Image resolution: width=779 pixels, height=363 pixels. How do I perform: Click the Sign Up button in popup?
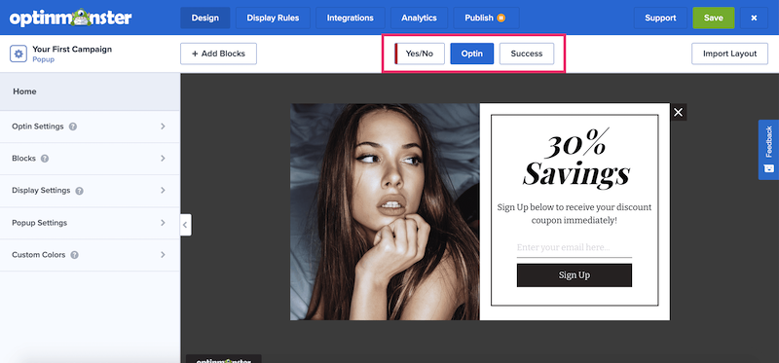click(575, 275)
